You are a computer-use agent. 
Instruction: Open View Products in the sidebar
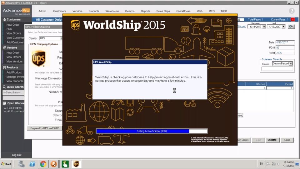click(15, 81)
